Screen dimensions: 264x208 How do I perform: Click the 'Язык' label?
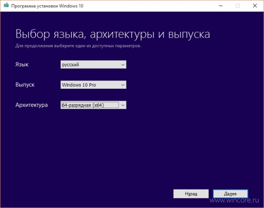click(22, 64)
